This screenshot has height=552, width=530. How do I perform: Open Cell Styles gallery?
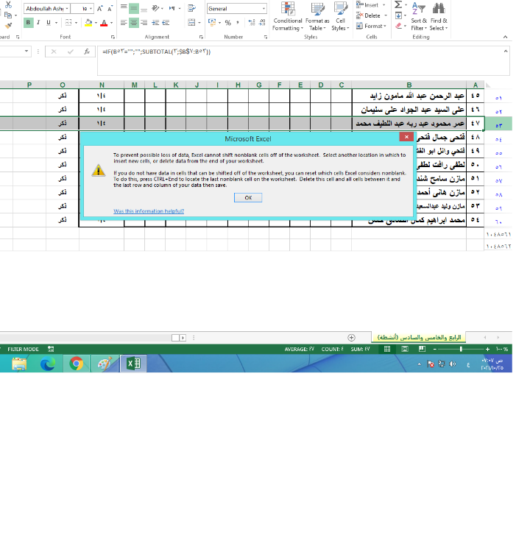340,16
